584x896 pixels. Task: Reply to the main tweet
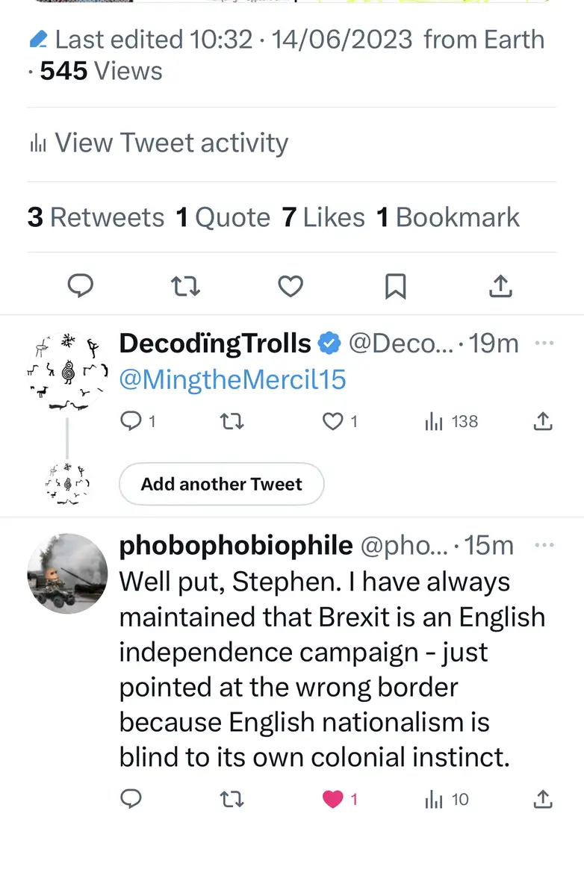[80, 286]
